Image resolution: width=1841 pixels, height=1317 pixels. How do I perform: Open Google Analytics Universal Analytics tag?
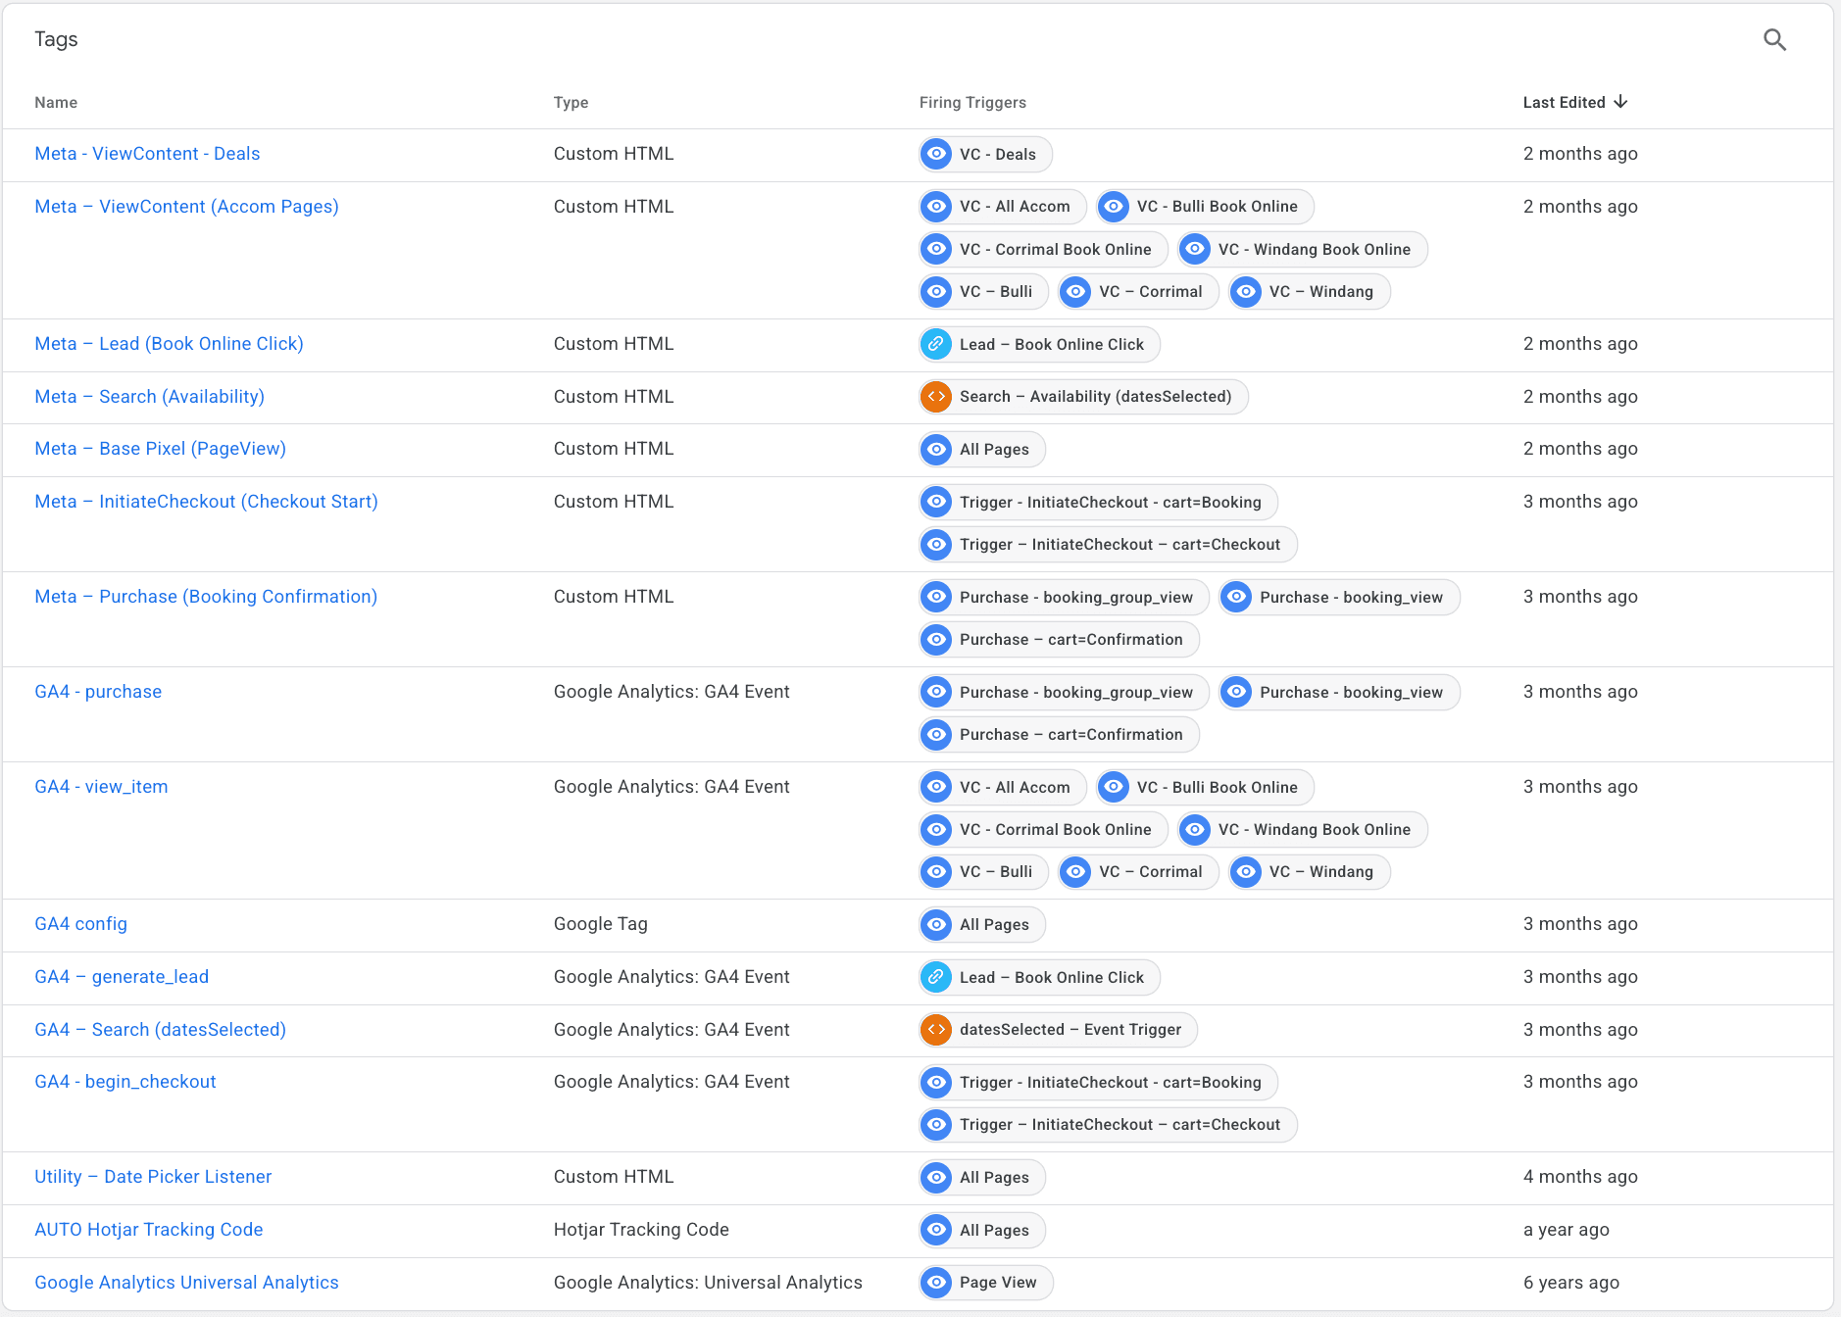coord(186,1283)
